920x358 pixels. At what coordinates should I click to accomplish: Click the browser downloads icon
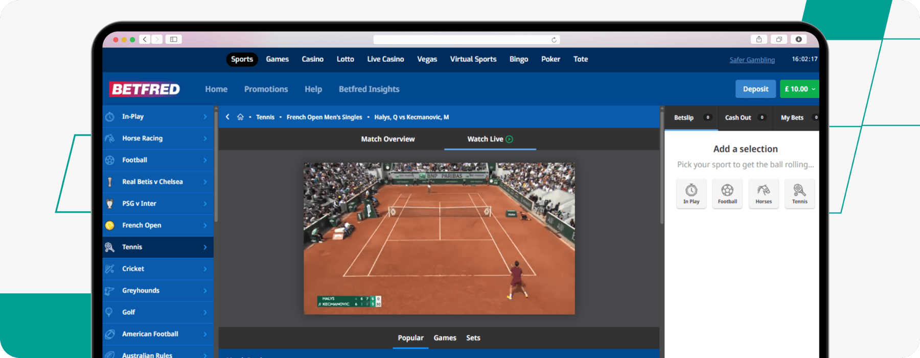(799, 39)
